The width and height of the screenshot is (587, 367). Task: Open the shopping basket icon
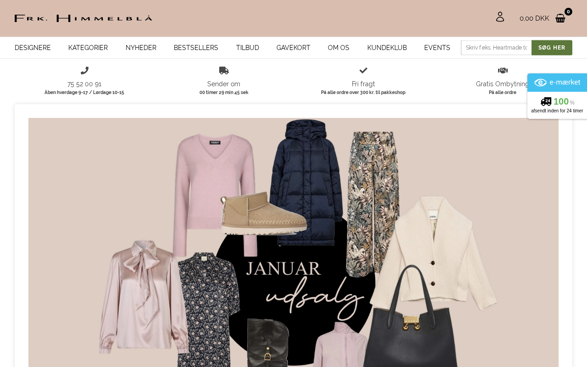pyautogui.click(x=560, y=18)
